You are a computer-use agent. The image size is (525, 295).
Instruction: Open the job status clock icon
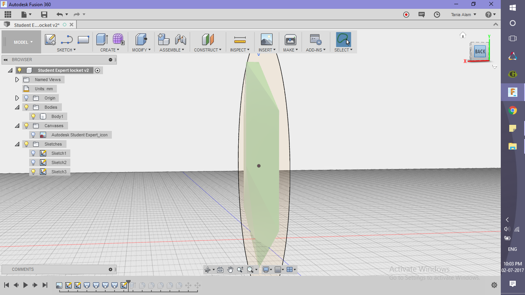(437, 15)
